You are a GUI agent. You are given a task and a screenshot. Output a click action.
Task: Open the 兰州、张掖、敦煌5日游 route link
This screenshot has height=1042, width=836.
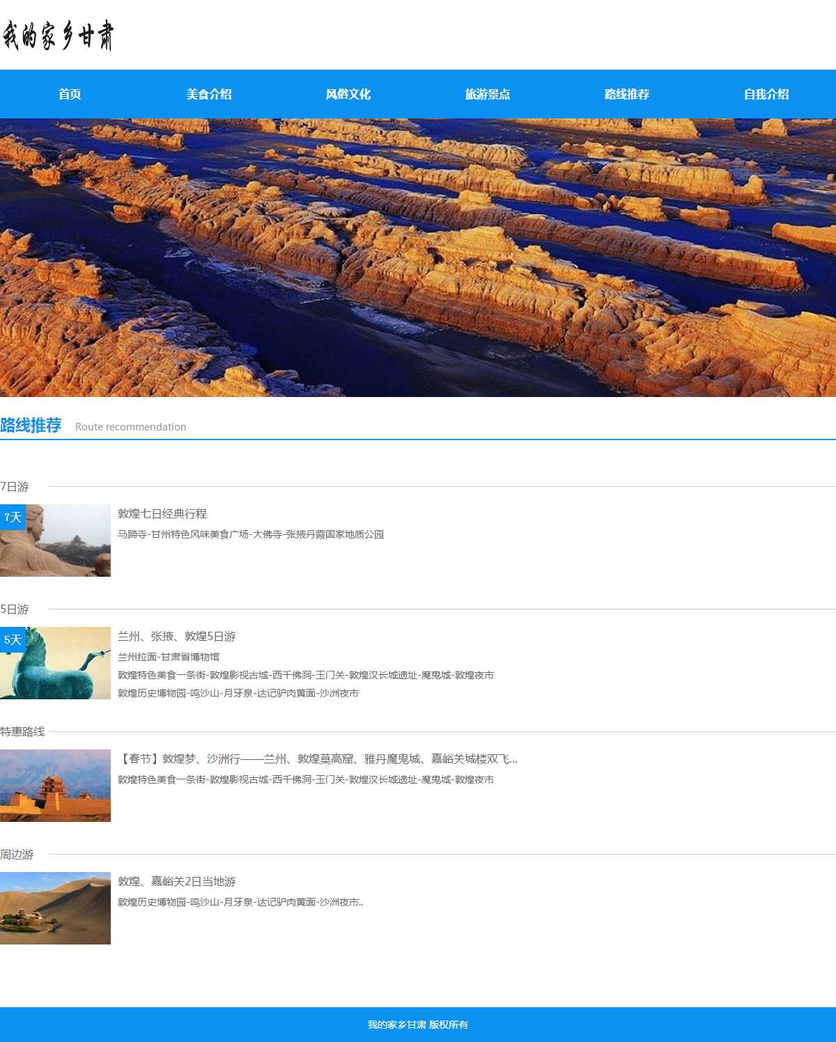point(177,636)
